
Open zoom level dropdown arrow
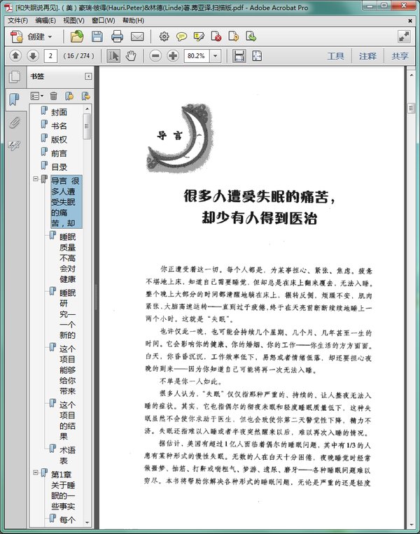pos(216,56)
